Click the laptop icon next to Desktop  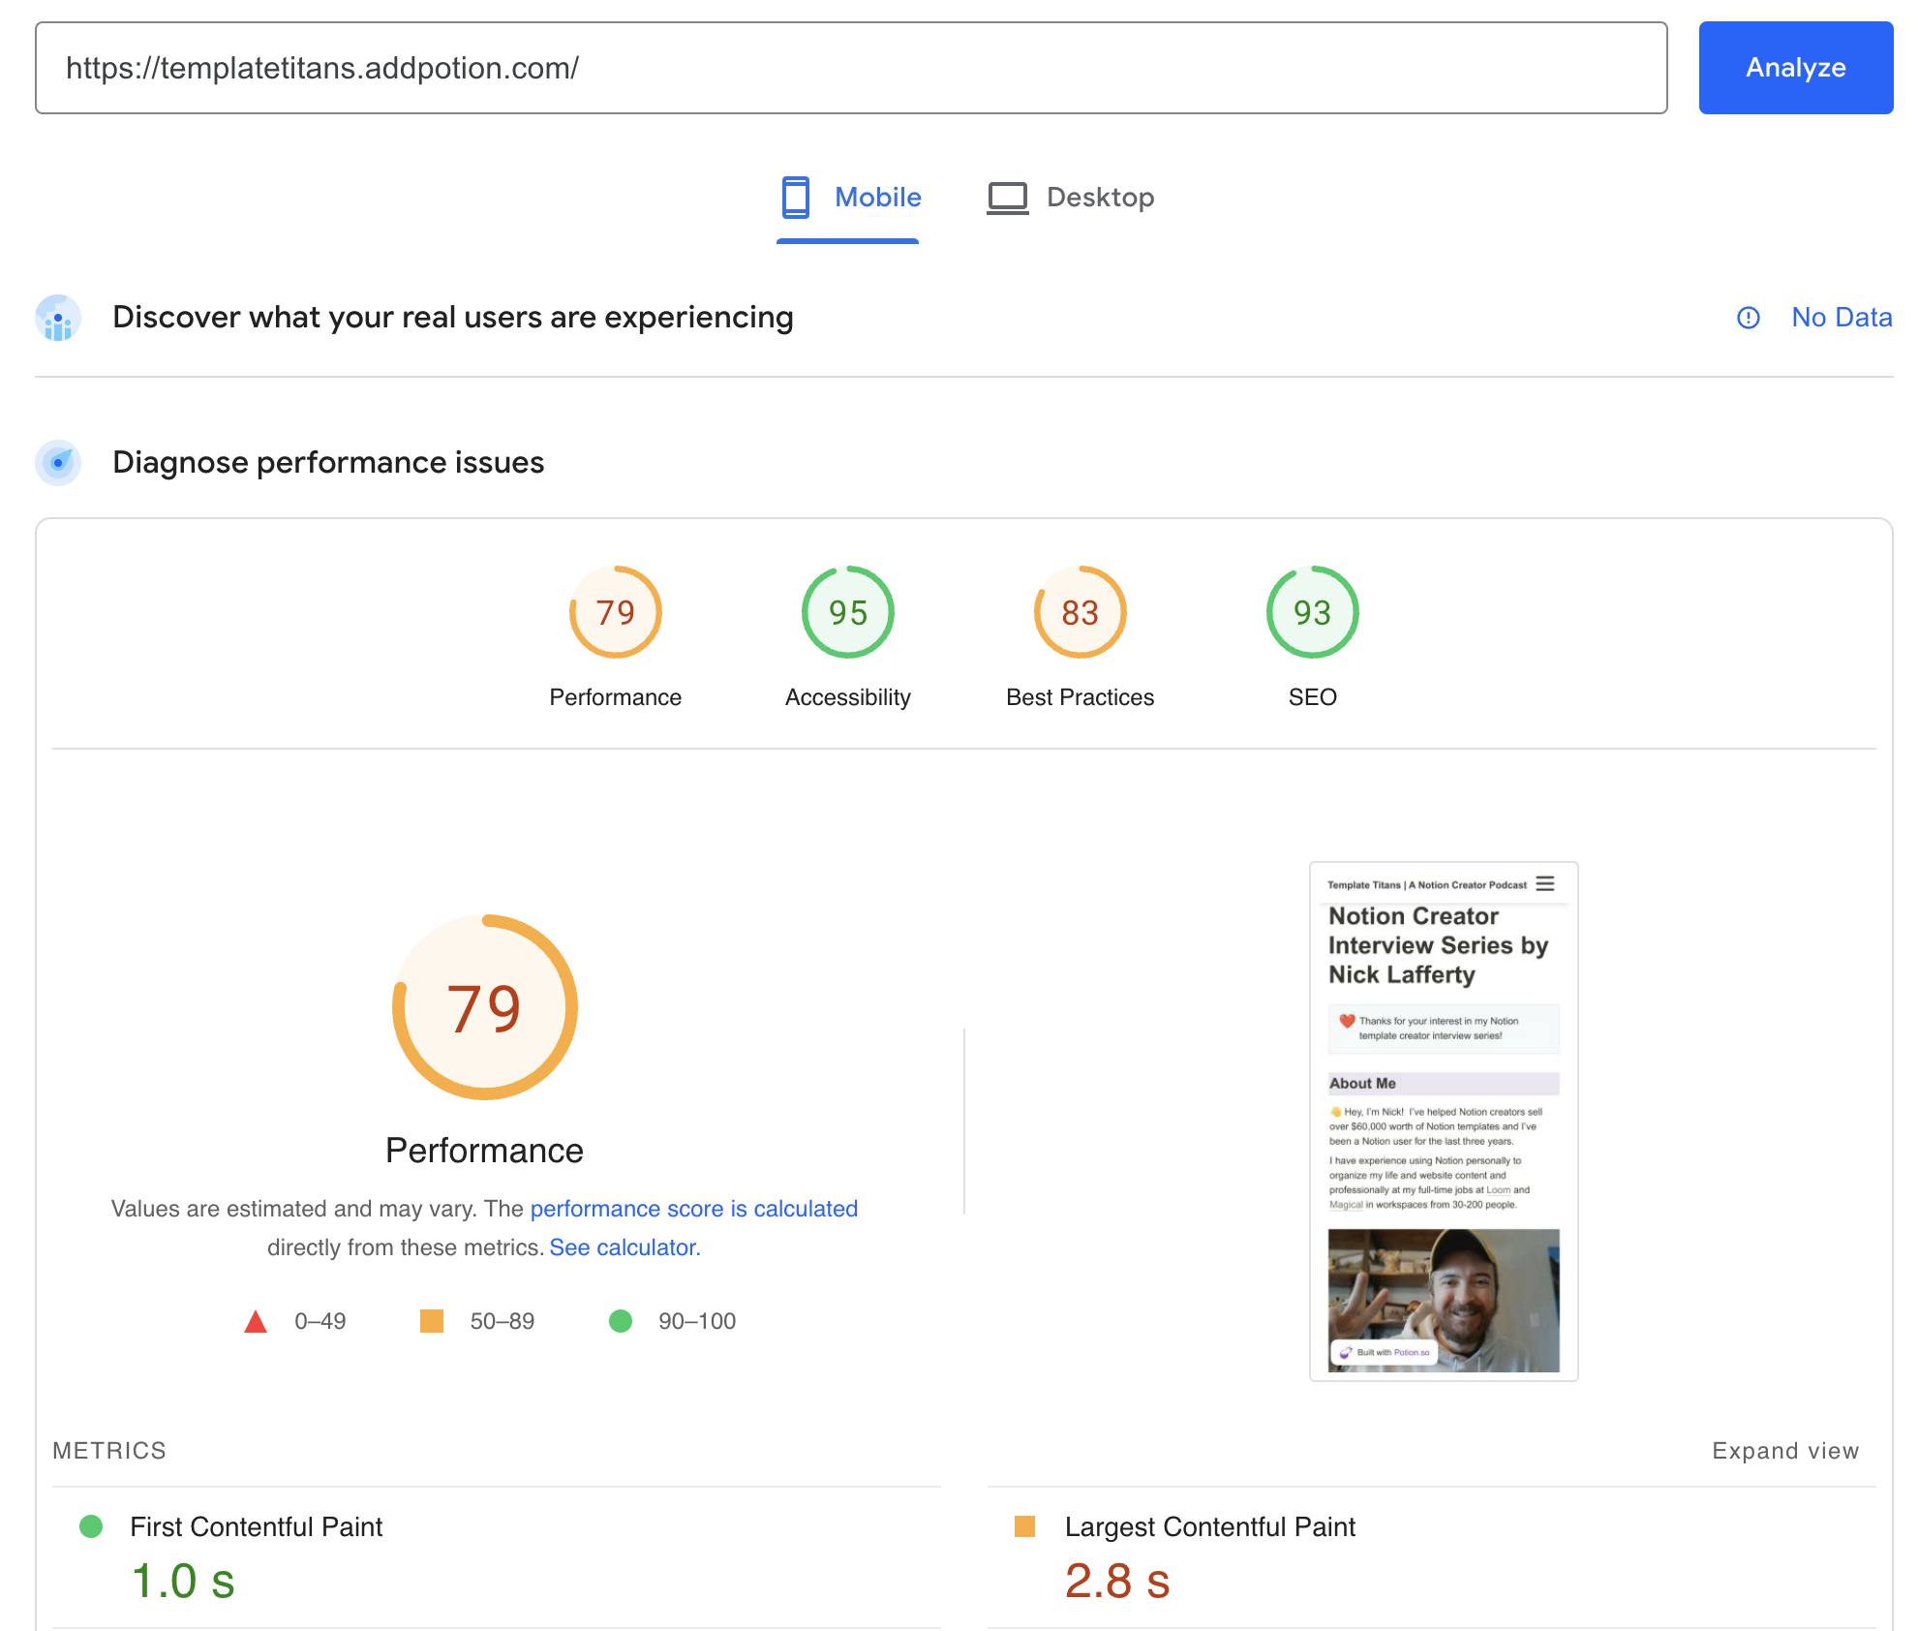click(x=1007, y=197)
